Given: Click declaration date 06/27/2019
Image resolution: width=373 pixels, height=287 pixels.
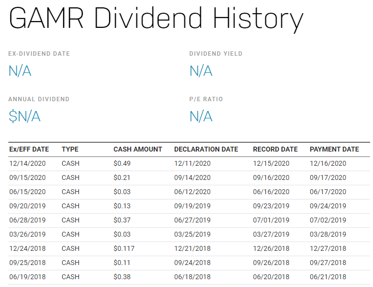Looking at the screenshot, I should (x=192, y=220).
